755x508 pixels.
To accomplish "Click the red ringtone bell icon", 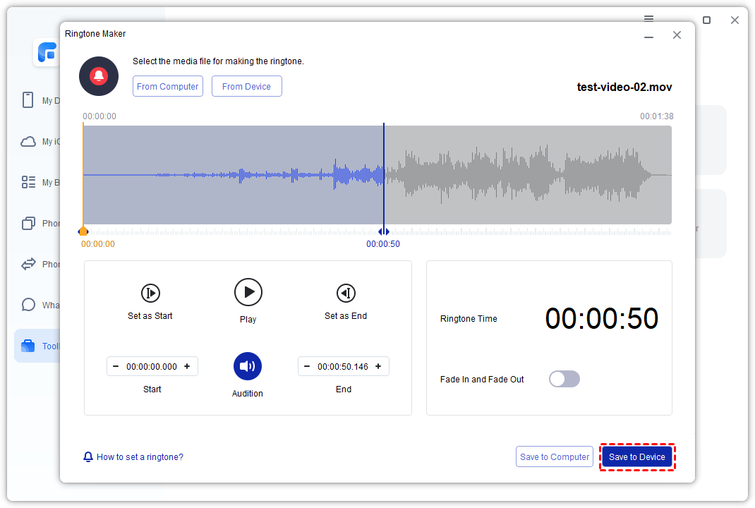I will (x=99, y=76).
